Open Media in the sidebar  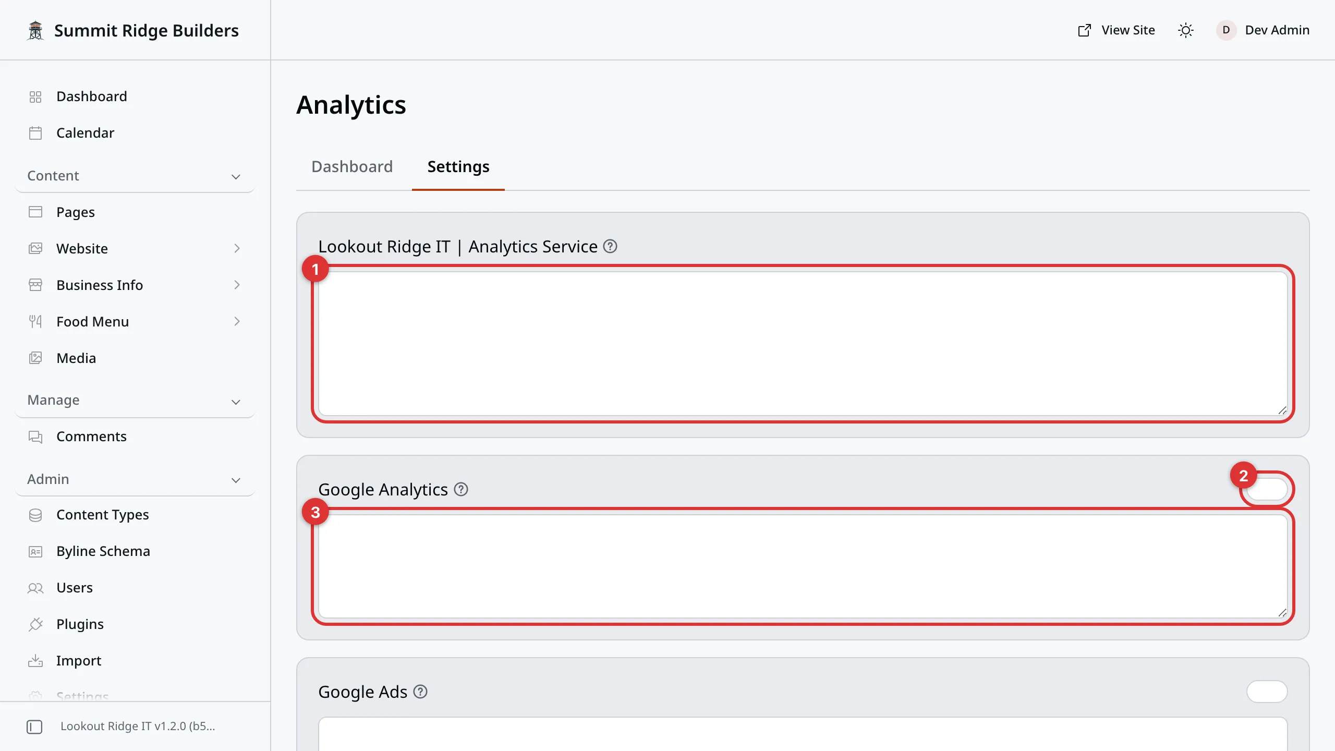[136, 358]
